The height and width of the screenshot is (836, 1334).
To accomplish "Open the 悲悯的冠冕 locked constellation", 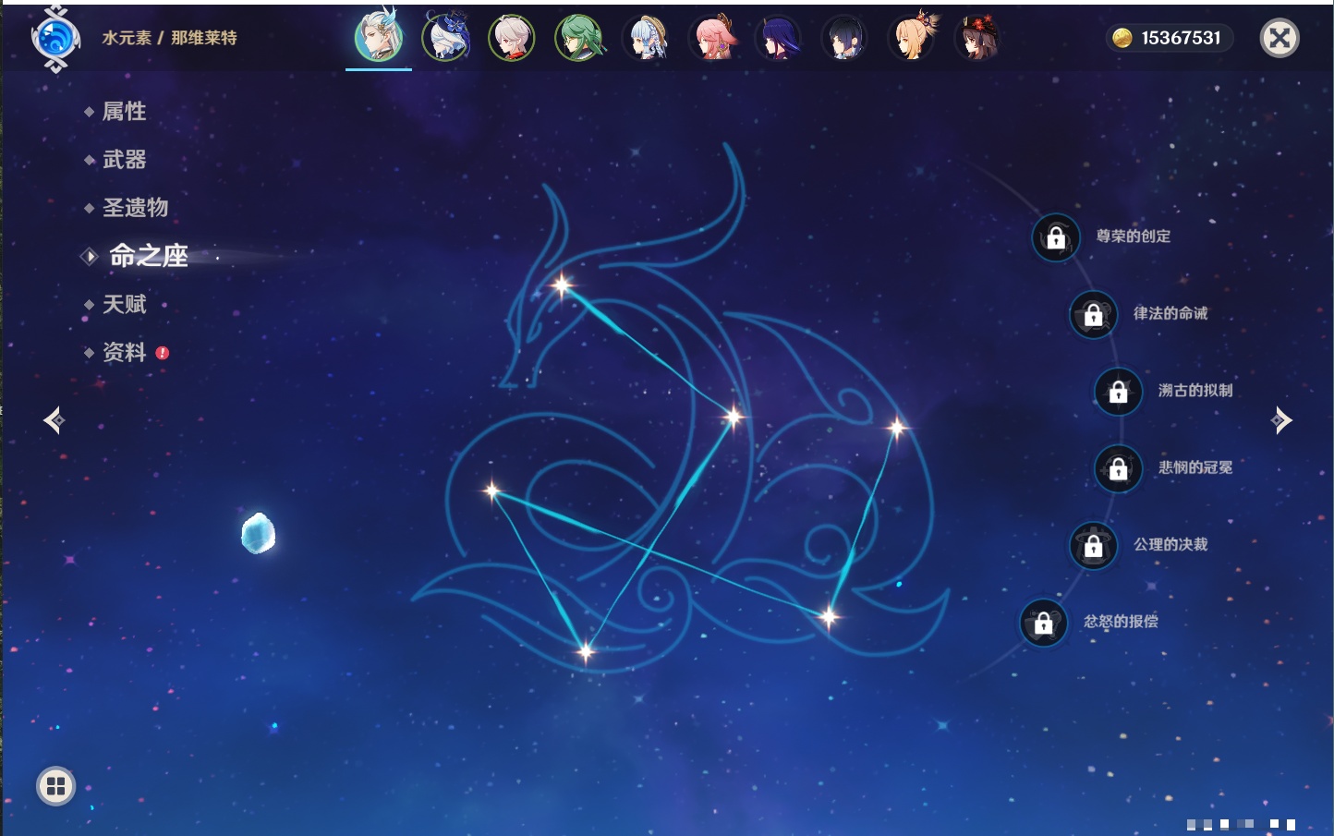I will [x=1118, y=468].
